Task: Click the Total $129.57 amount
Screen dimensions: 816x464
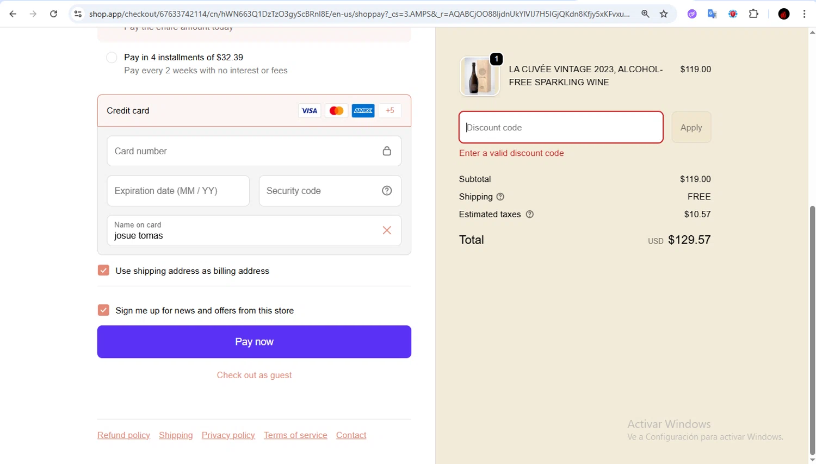Action: (689, 240)
